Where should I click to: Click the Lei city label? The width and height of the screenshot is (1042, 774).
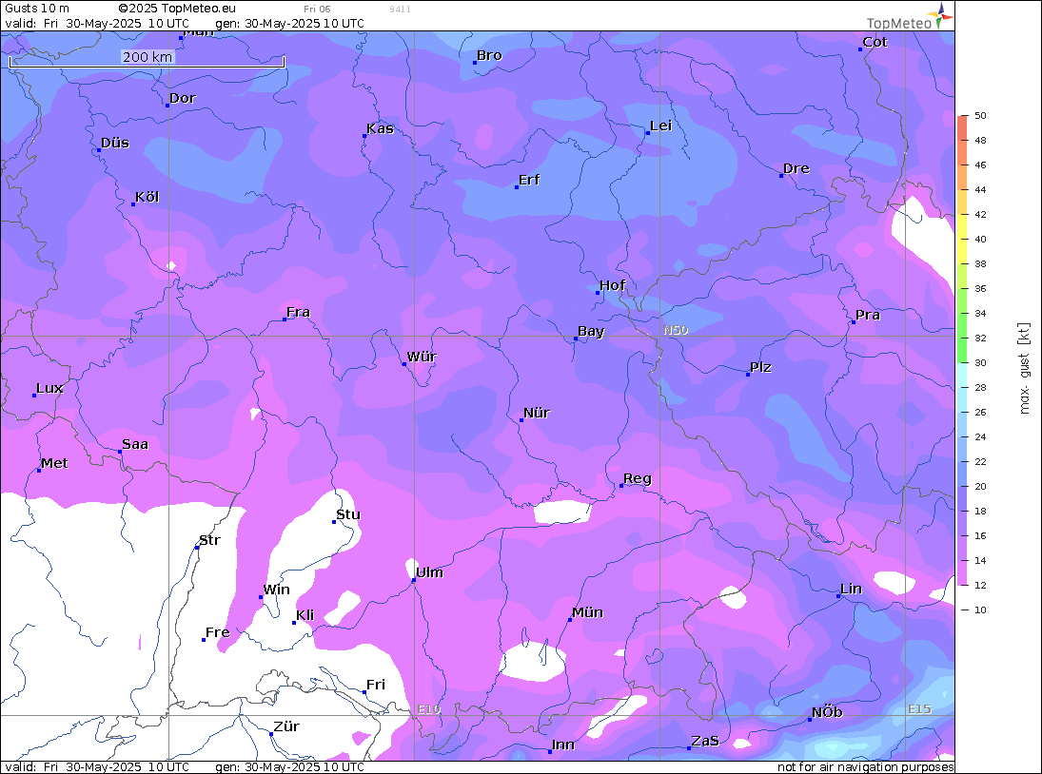660,126
